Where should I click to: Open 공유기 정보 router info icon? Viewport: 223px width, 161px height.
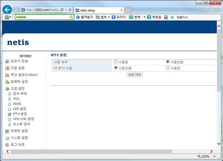pyautogui.click(x=7, y=61)
